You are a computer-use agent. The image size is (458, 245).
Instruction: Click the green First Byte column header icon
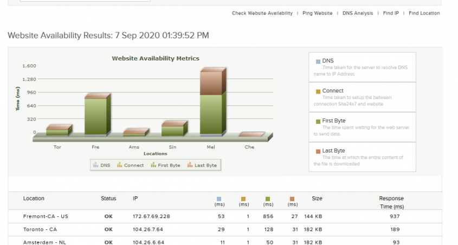268,199
